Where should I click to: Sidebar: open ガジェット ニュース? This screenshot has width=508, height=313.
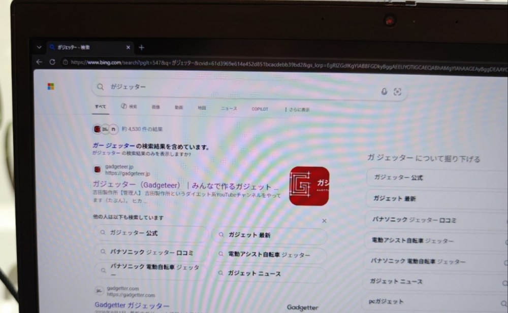click(435, 282)
